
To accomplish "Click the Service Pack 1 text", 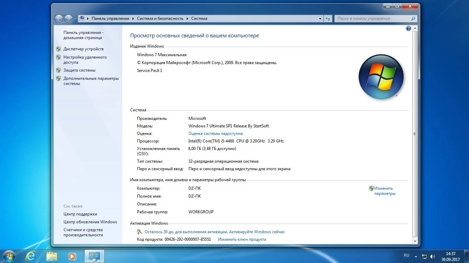I will 150,71.
